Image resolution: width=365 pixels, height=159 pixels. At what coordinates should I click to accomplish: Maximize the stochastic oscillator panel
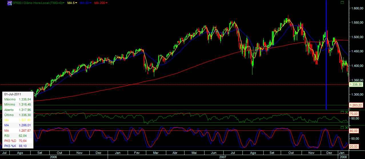[342, 128]
